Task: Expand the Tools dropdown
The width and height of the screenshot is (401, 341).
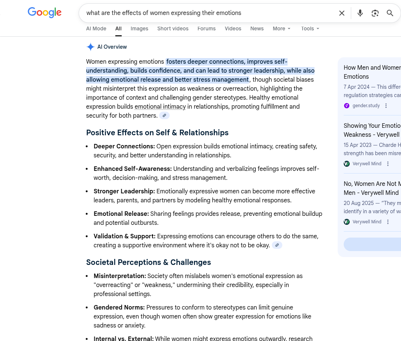Action: click(x=310, y=29)
